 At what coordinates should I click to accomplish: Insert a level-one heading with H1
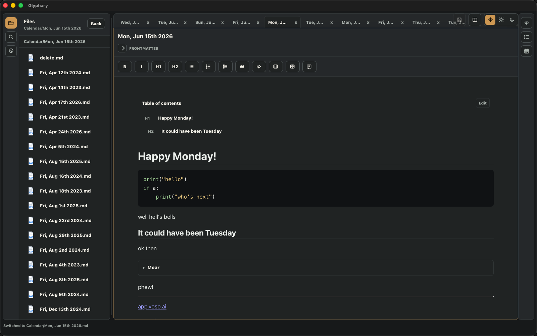pyautogui.click(x=158, y=67)
